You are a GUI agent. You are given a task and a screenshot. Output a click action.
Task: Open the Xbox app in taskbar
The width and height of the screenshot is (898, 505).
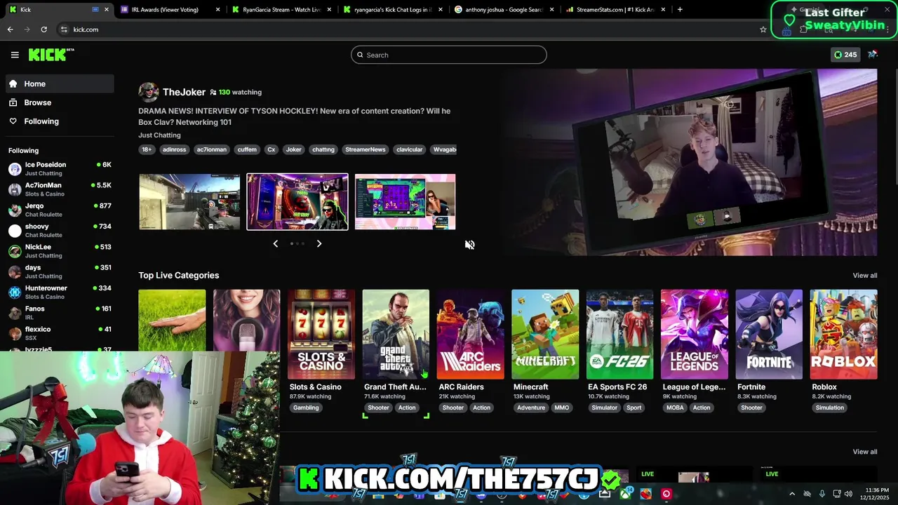tap(625, 494)
